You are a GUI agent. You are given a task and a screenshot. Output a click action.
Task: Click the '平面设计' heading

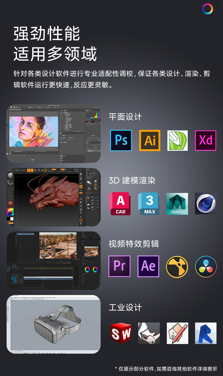coord(125,117)
